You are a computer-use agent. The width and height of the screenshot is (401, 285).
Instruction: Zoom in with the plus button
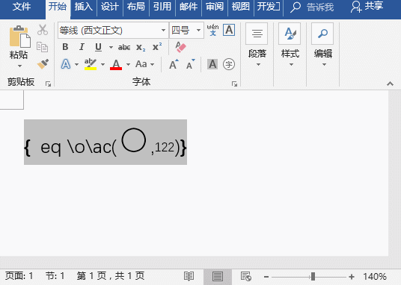point(352,277)
